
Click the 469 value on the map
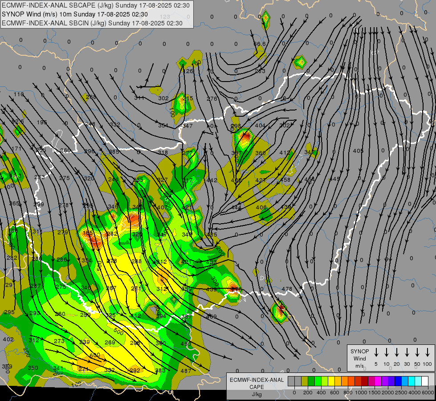[212, 316]
